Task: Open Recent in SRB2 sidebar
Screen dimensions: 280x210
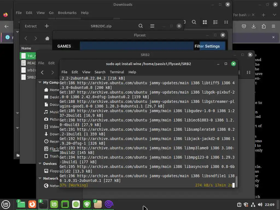Action: 51,141
